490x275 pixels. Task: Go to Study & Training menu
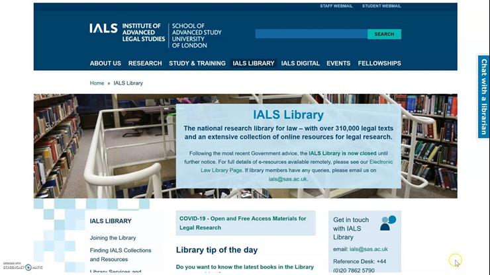point(197,63)
